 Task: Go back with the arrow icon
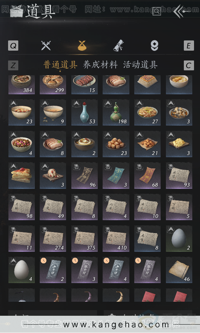181,11
